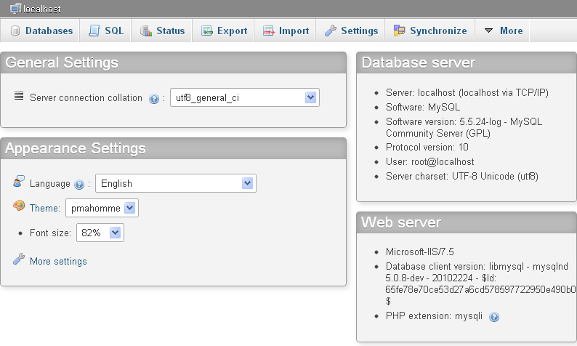Click help icon beside server connection collation

(153, 99)
